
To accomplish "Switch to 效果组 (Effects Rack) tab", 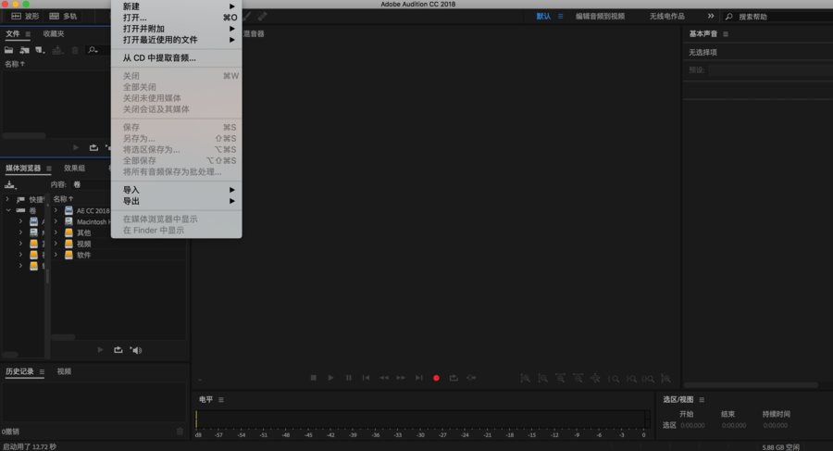I will click(74, 168).
